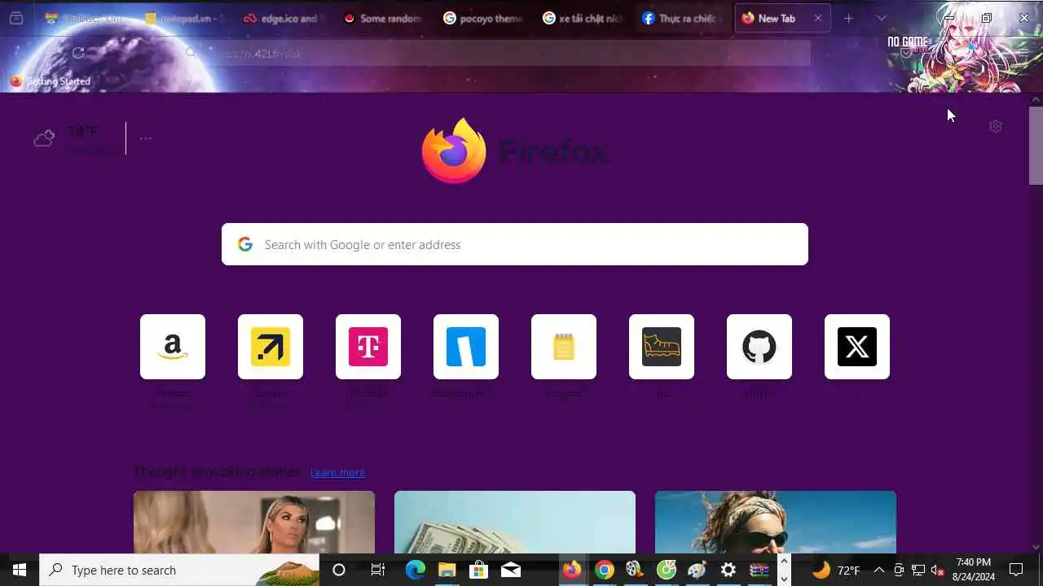Click the URL address bar
Viewport: 1043px width, 586px height.
(x=497, y=54)
